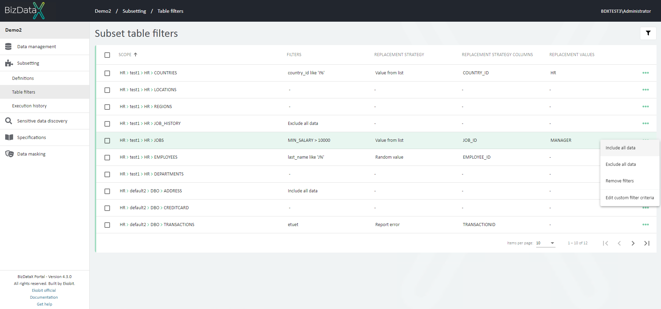661x309 pixels.
Task: Click Table filters breadcrumb link
Action: pos(170,11)
